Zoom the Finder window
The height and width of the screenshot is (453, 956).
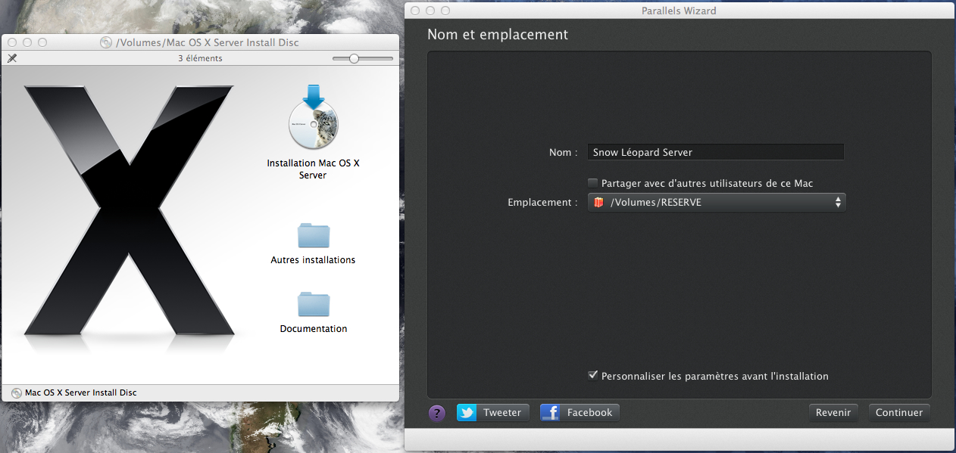click(x=42, y=43)
